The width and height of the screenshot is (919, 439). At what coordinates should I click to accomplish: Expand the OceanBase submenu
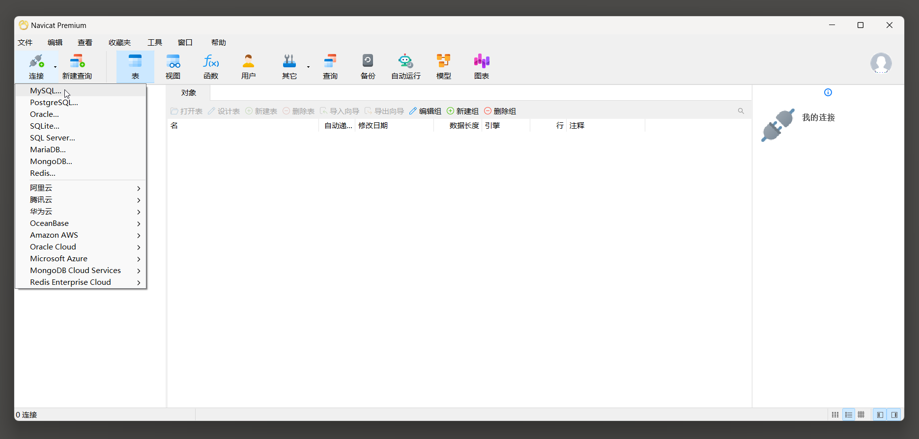tap(81, 223)
